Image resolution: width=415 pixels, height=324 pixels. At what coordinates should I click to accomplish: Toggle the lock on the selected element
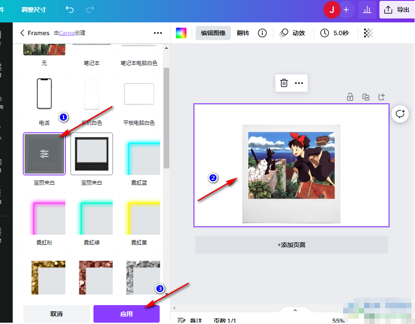pyautogui.click(x=350, y=97)
